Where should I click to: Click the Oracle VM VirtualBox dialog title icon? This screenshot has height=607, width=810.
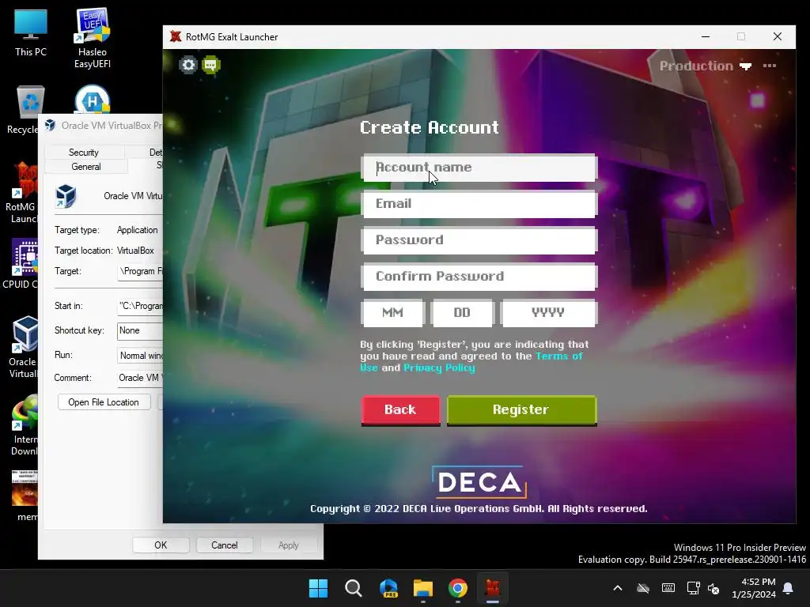point(50,126)
